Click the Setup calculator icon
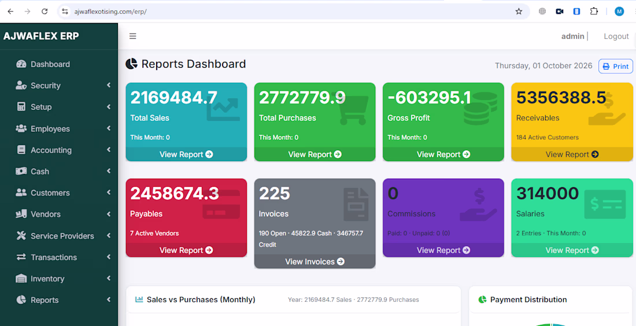Image resolution: width=636 pixels, height=326 pixels. 21,107
